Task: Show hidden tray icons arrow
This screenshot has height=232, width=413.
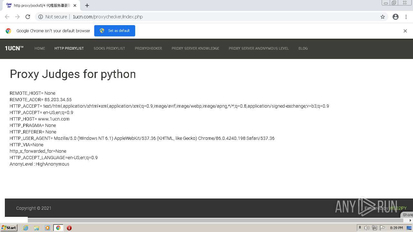Action: [360, 228]
